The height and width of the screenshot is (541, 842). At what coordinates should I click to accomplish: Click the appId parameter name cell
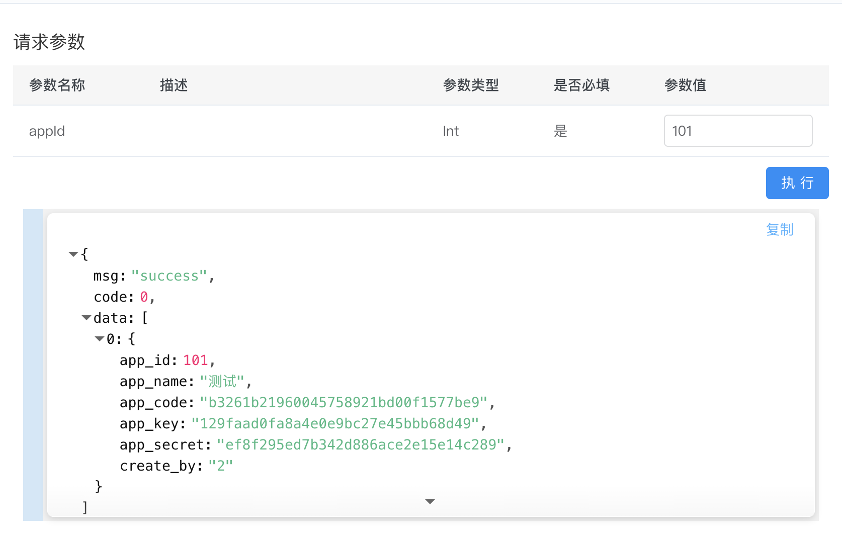(x=47, y=131)
